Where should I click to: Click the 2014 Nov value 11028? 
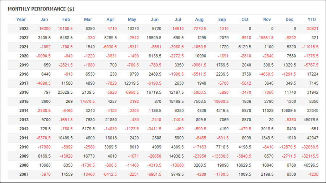pos(268,111)
